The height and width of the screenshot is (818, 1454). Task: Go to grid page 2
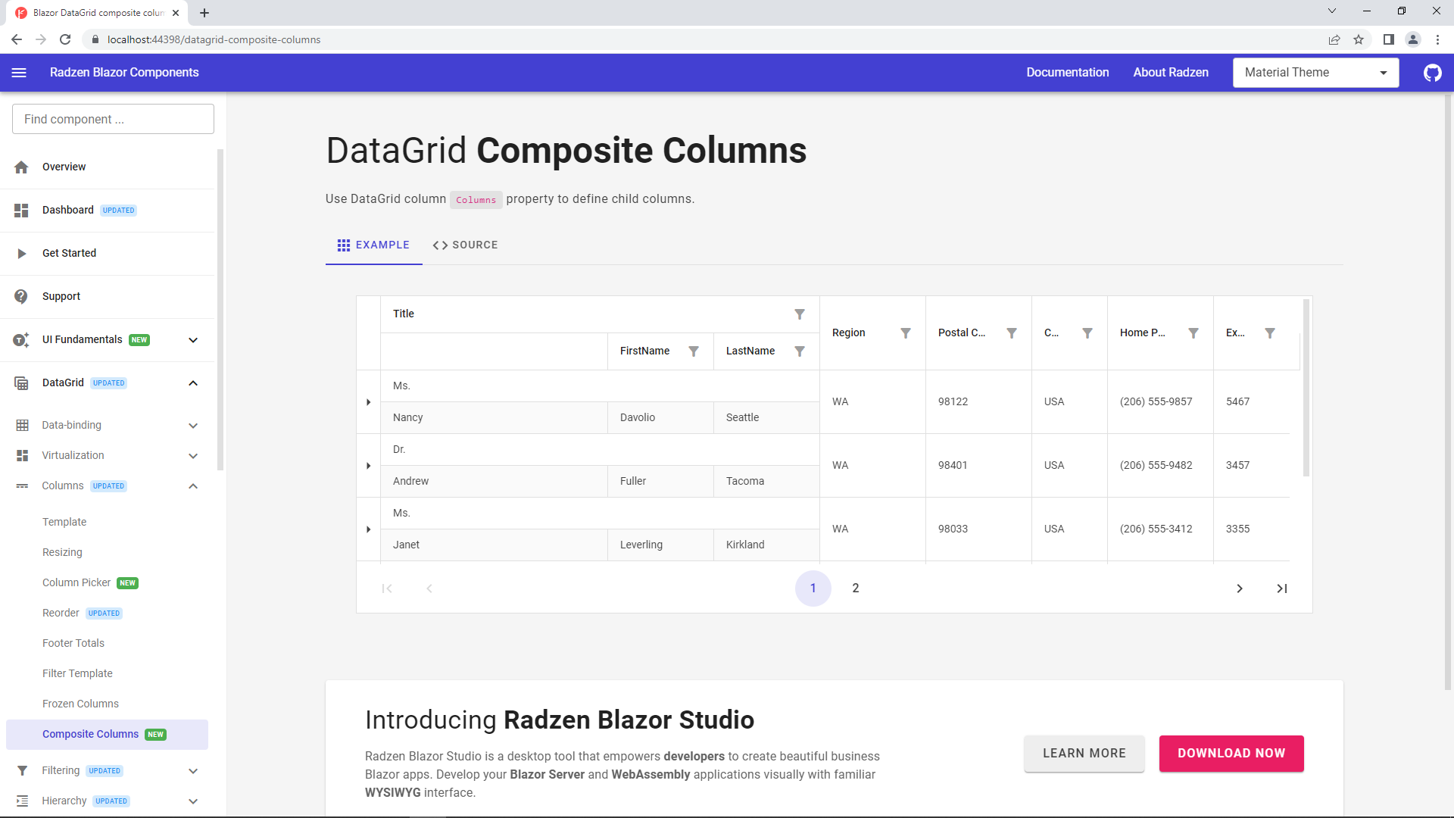click(x=856, y=589)
